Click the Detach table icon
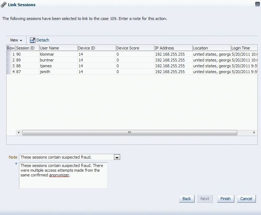This screenshot has height=215, width=261. [32, 40]
